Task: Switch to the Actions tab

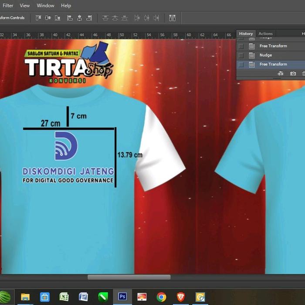Action: 265,34
